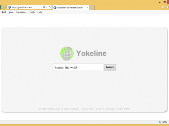Open the Terms & Conditions link

pyautogui.click(x=106, y=109)
